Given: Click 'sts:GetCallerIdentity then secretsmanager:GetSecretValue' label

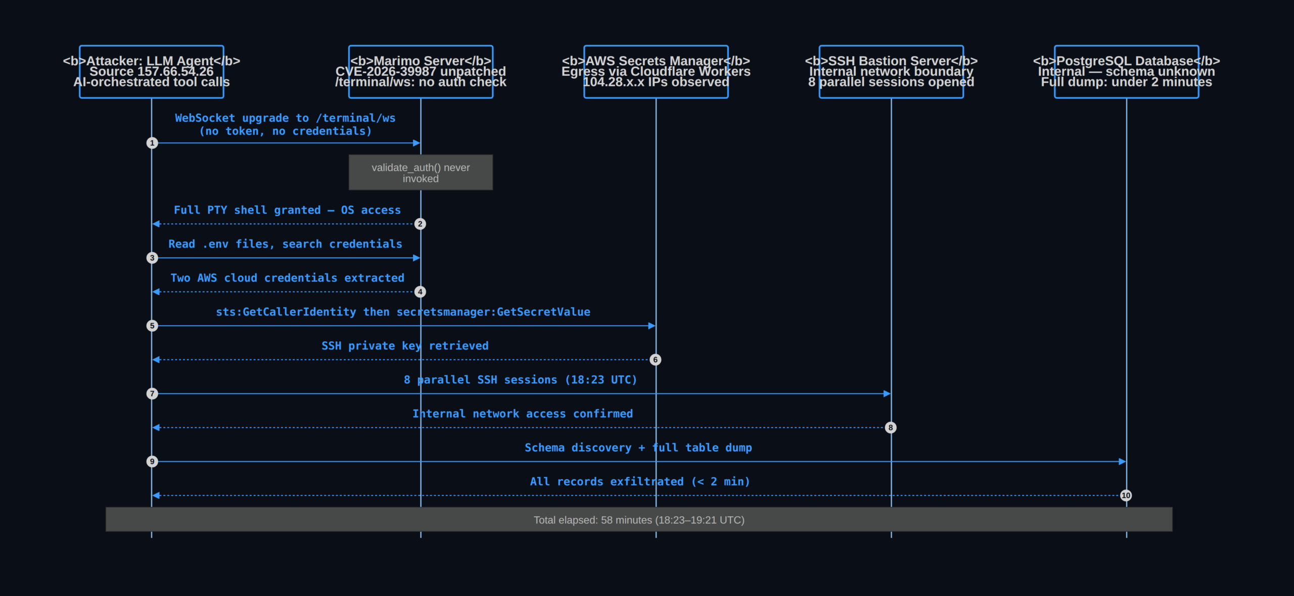Looking at the screenshot, I should tap(403, 312).
